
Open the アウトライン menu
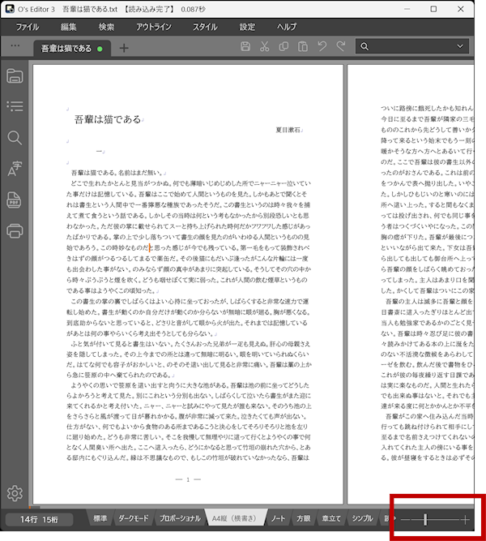pyautogui.click(x=154, y=27)
